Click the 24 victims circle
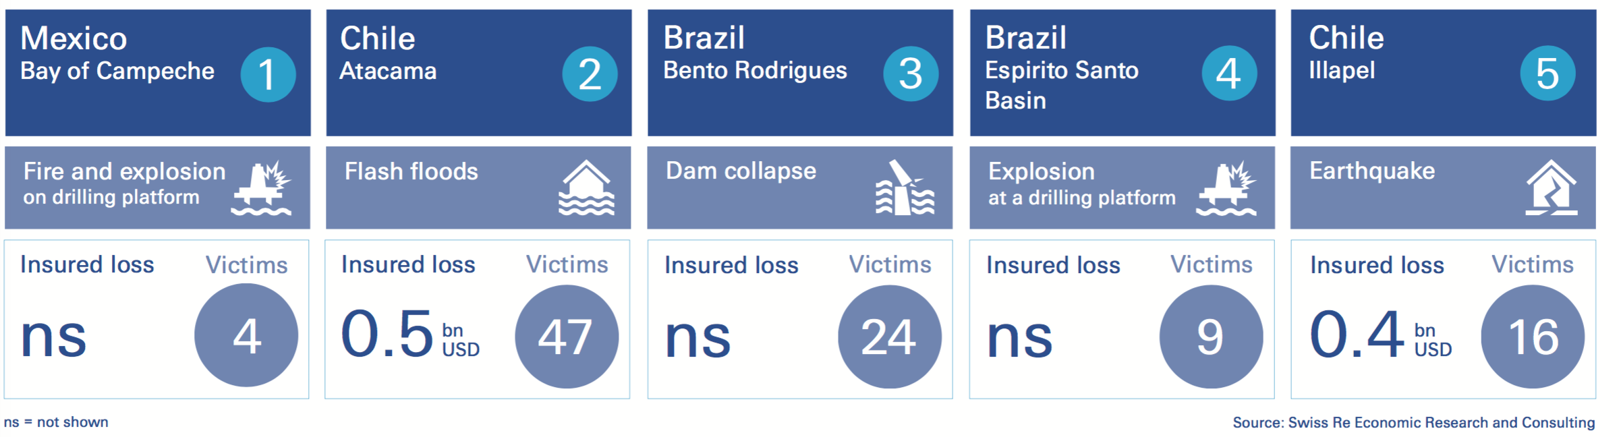This screenshot has height=437, width=1619. tap(889, 337)
